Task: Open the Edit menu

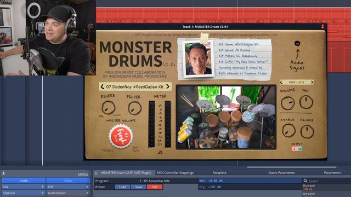Action: click(68, 187)
